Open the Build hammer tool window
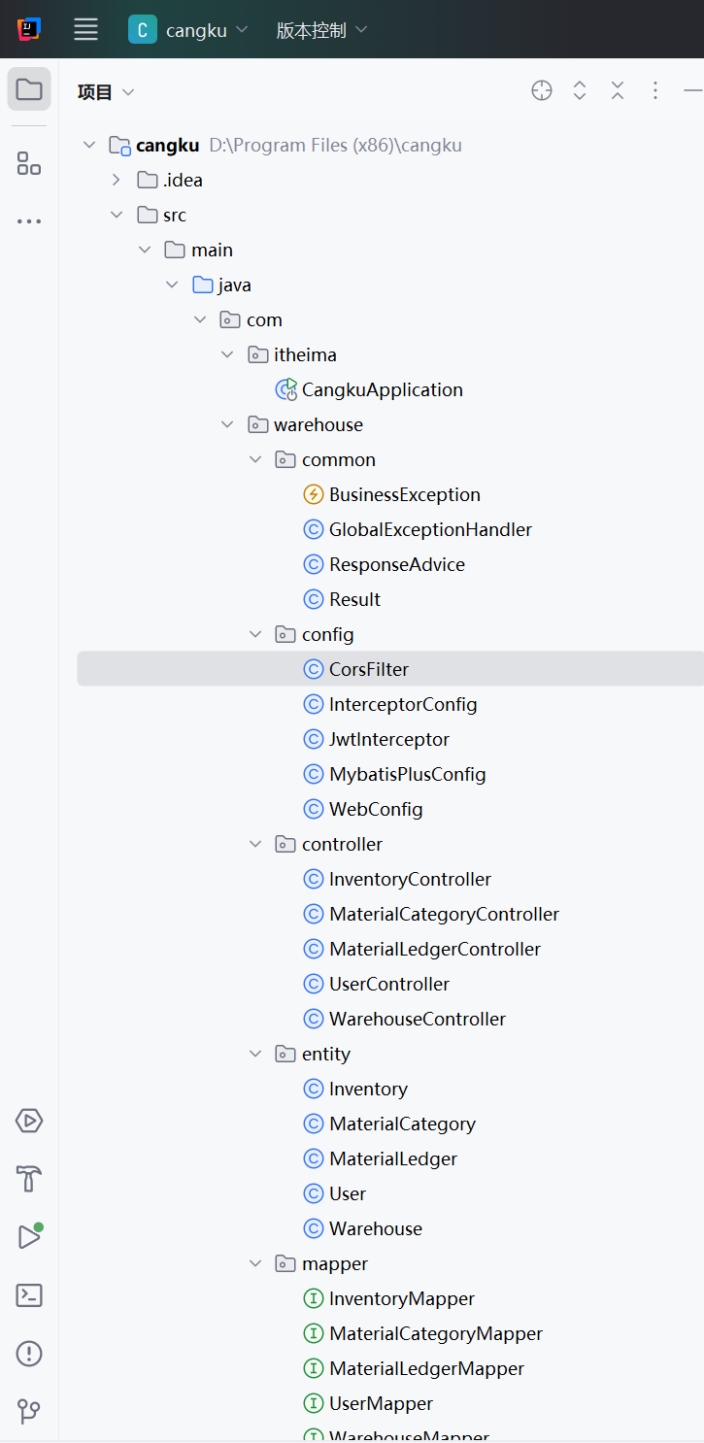 click(x=29, y=1179)
